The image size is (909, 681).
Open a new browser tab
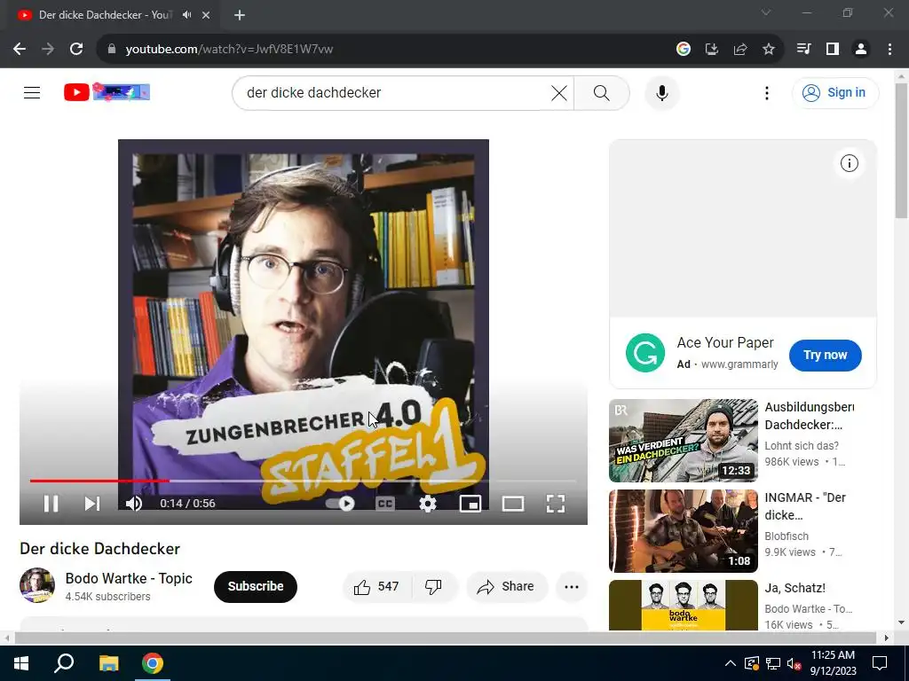pos(240,15)
